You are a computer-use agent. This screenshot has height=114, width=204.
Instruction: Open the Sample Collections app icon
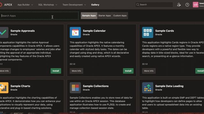[75, 88]
